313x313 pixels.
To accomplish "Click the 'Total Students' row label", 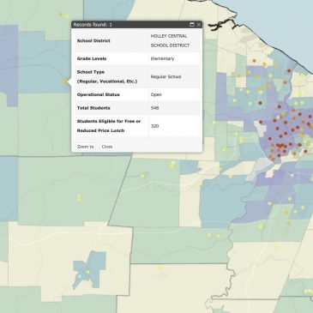I will point(93,108).
